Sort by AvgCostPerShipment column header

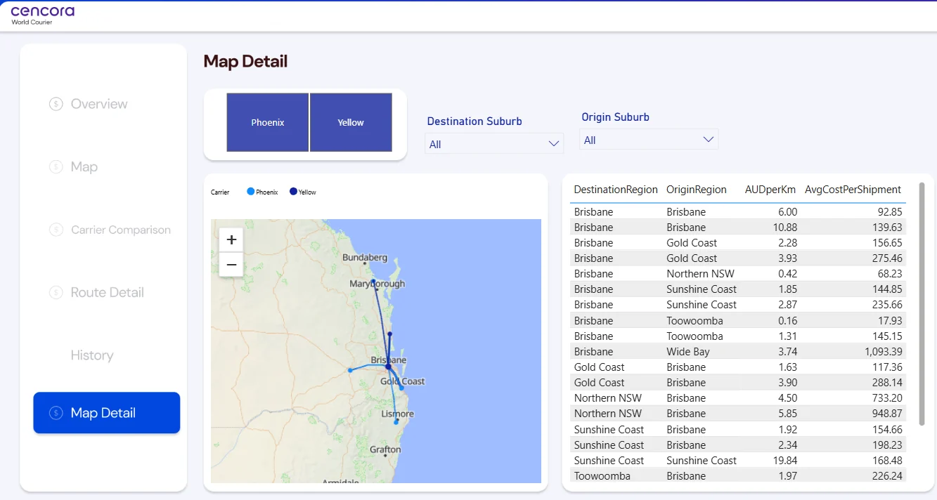point(853,190)
